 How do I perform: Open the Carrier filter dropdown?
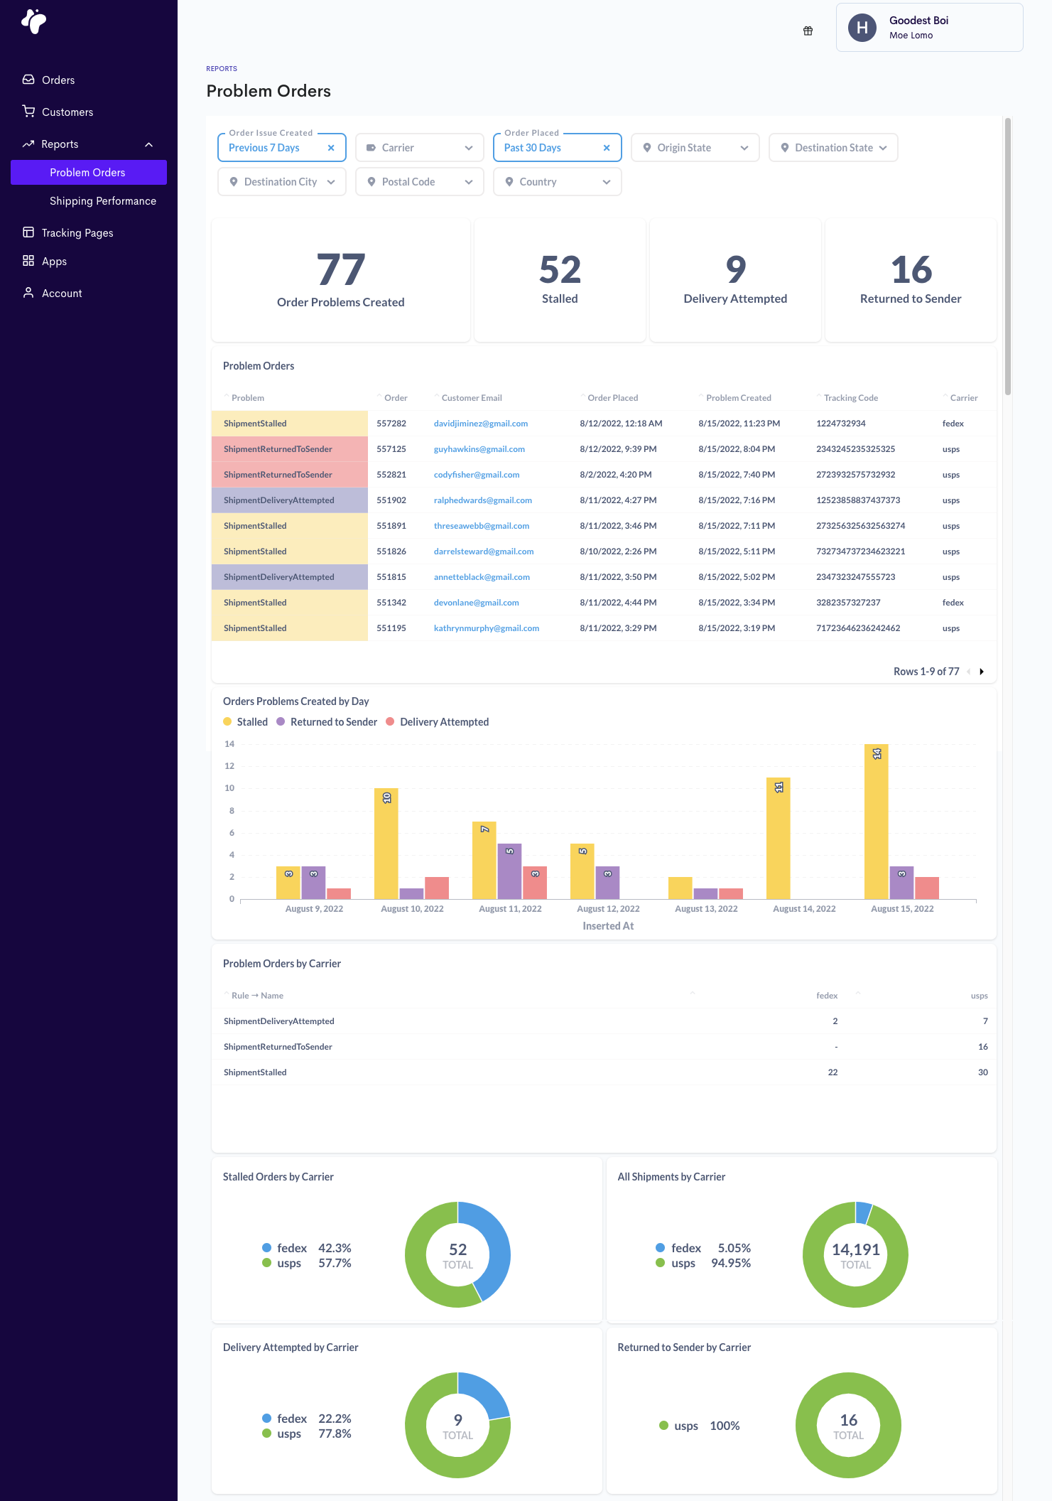point(419,148)
